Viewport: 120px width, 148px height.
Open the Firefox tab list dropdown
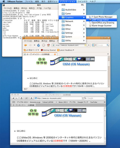pyautogui.click(x=108, y=54)
